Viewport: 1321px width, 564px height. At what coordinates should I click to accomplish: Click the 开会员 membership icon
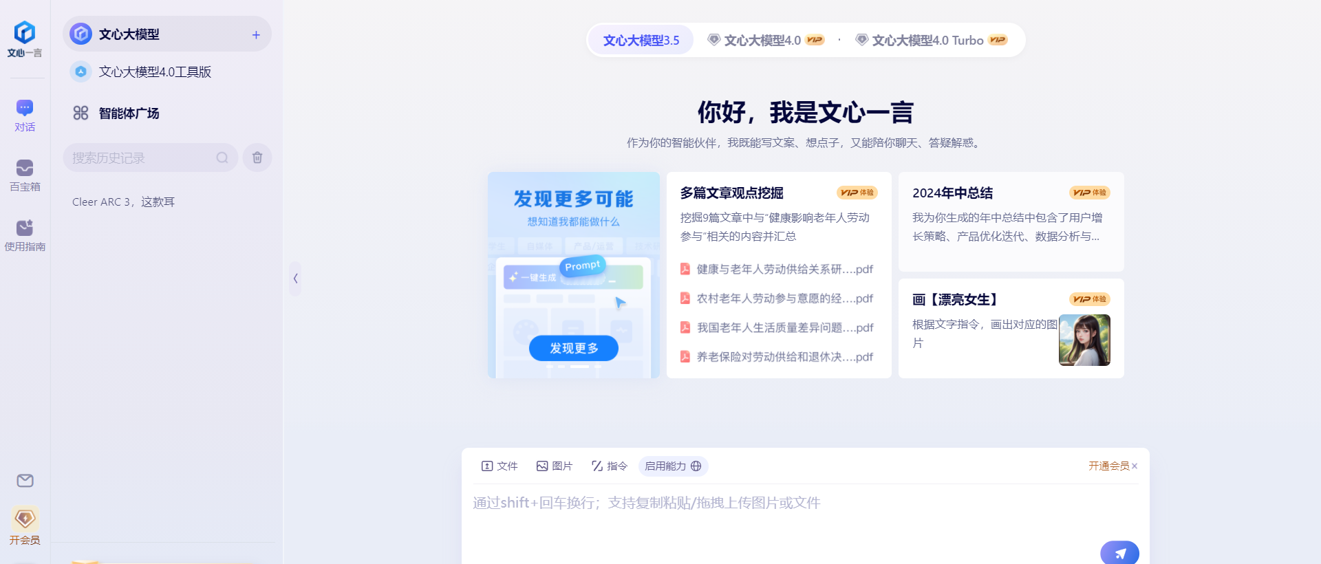(x=25, y=526)
